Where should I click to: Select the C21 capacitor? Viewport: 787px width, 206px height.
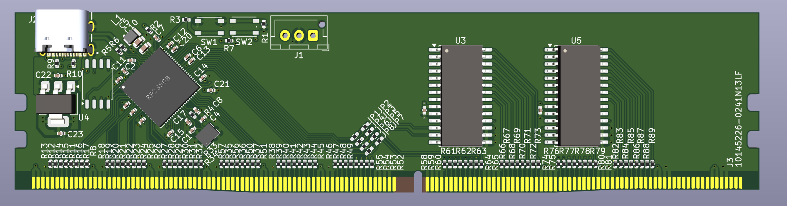pos(211,90)
